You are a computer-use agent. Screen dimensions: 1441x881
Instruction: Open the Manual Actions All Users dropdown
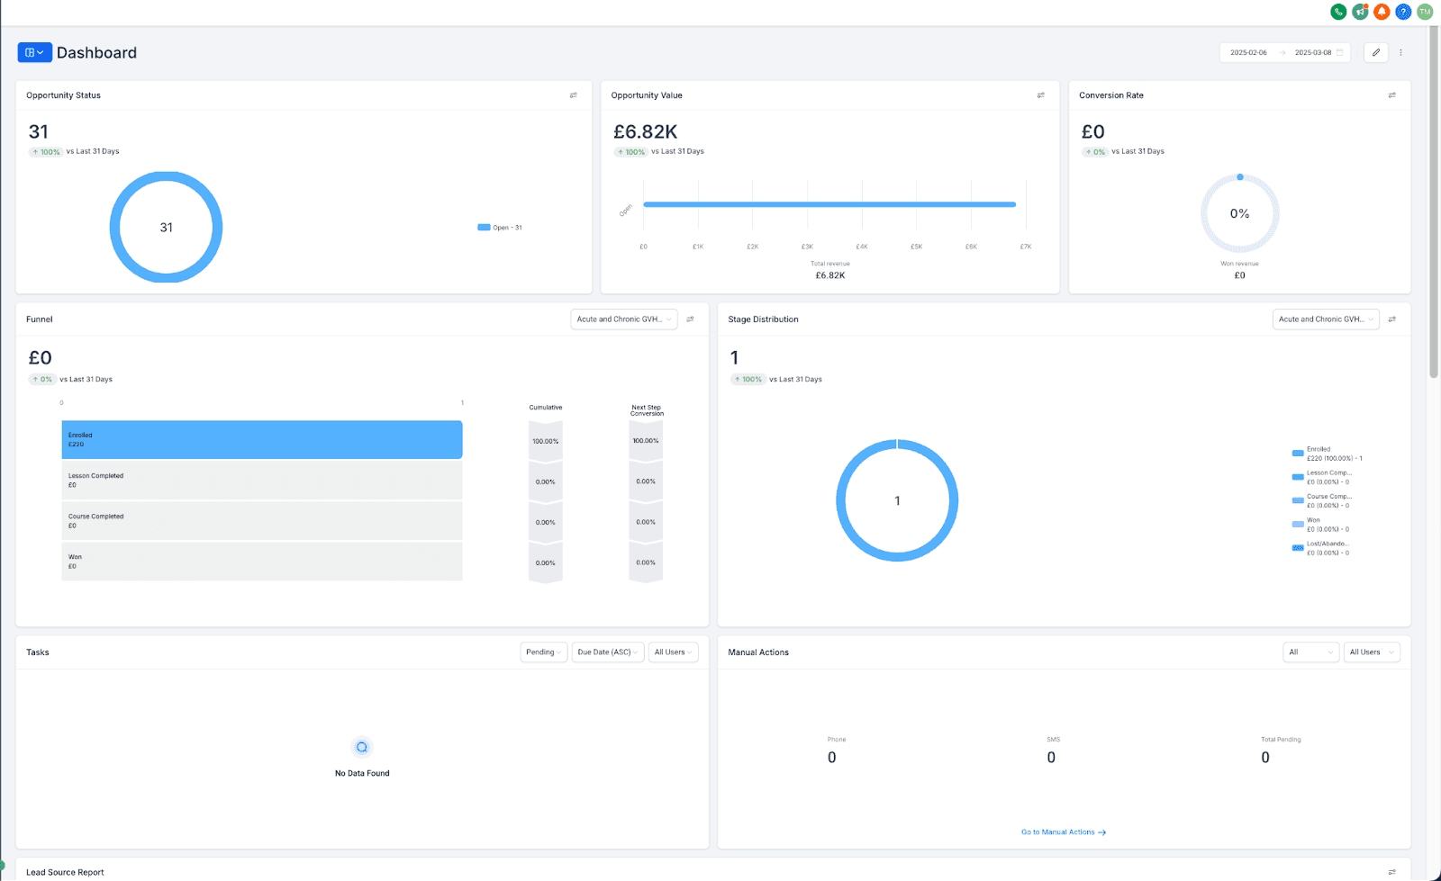click(1372, 652)
